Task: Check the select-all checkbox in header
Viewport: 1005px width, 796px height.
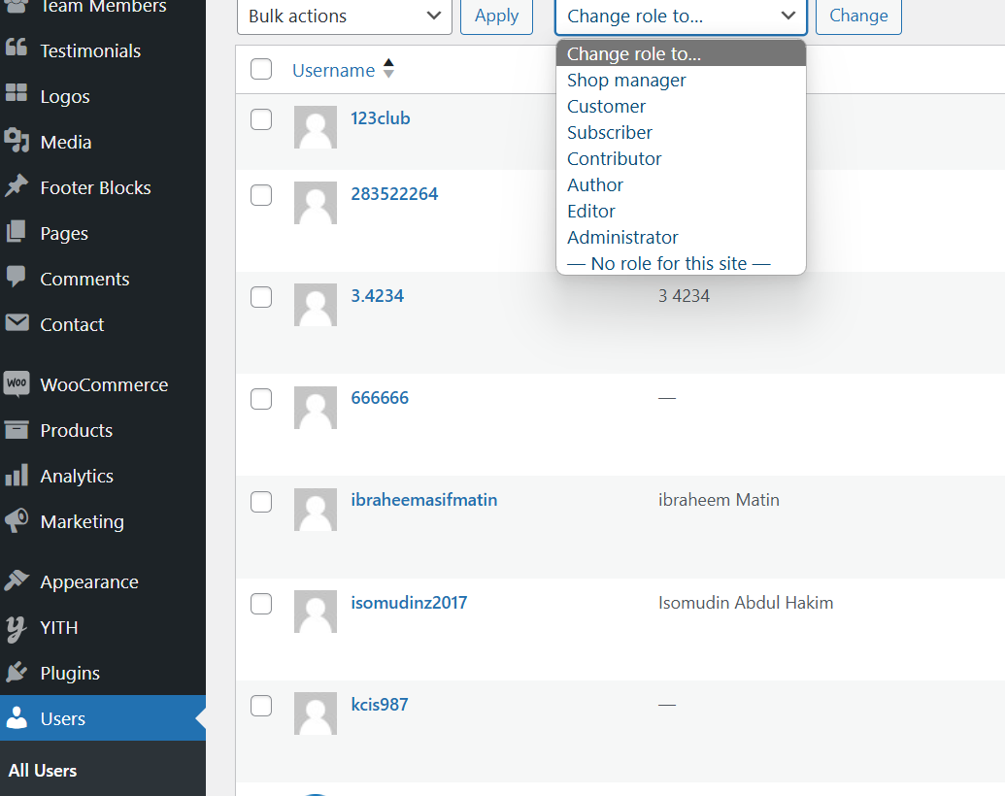Action: click(x=260, y=69)
